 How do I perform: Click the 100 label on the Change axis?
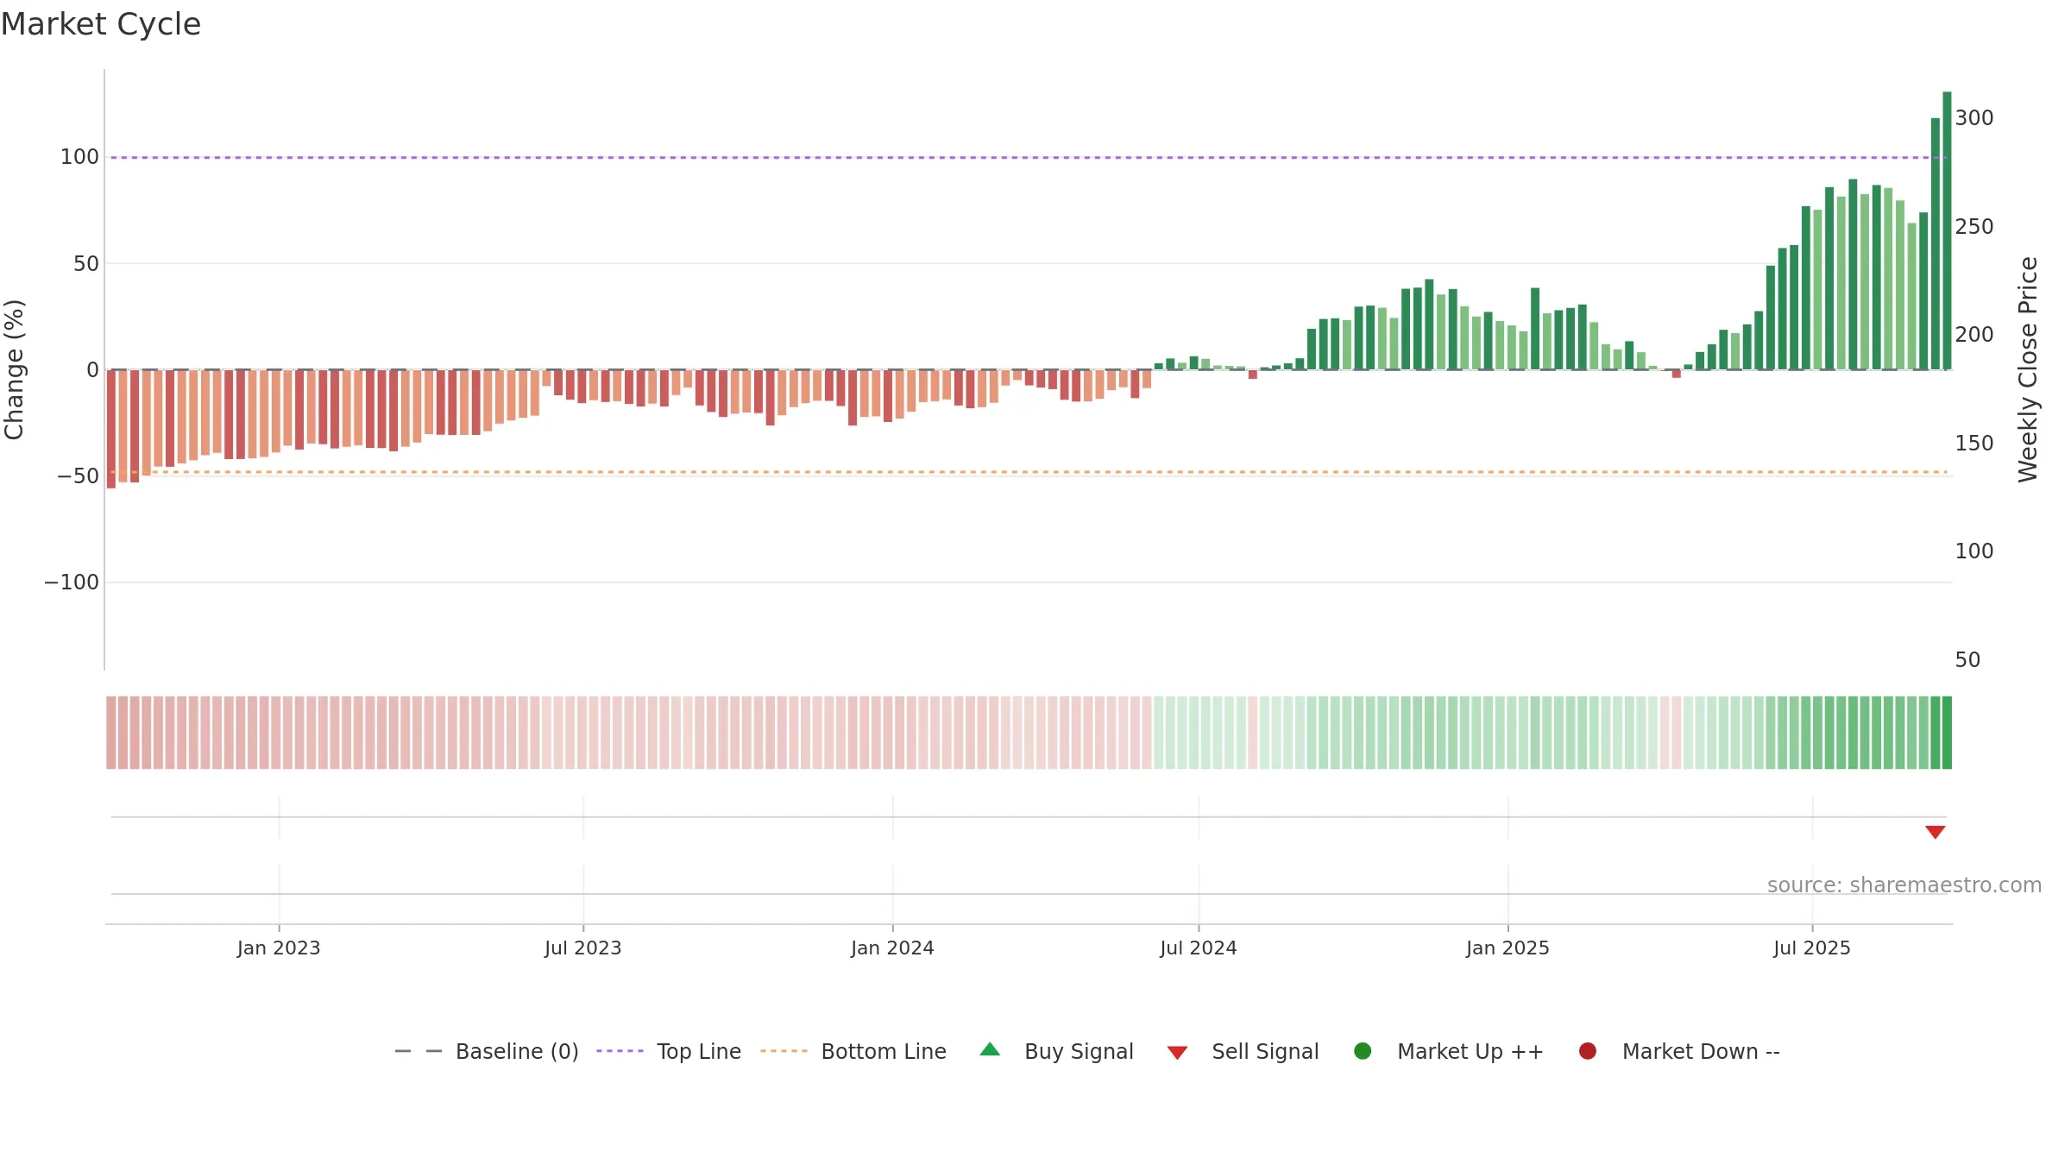click(x=79, y=157)
